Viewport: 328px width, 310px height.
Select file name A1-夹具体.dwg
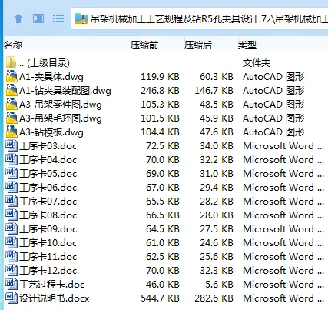51,77
